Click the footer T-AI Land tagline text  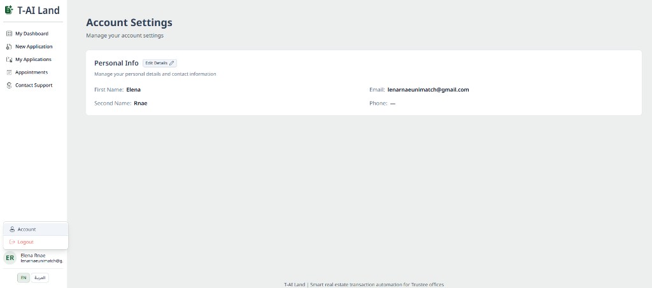[364, 285]
